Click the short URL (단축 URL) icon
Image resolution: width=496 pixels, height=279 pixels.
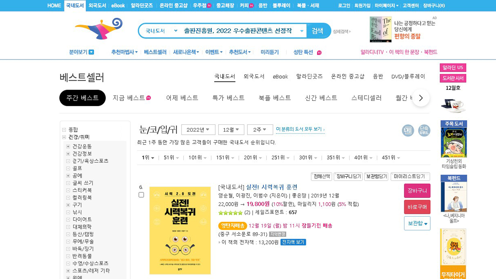[424, 130]
